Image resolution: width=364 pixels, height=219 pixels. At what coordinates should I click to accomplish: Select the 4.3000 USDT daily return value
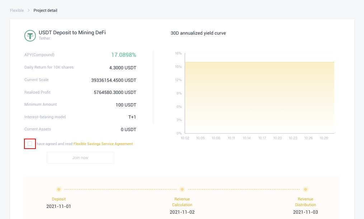[x=123, y=68]
